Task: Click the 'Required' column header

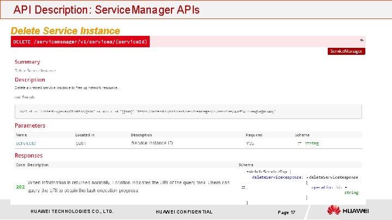Action: click(x=254, y=135)
